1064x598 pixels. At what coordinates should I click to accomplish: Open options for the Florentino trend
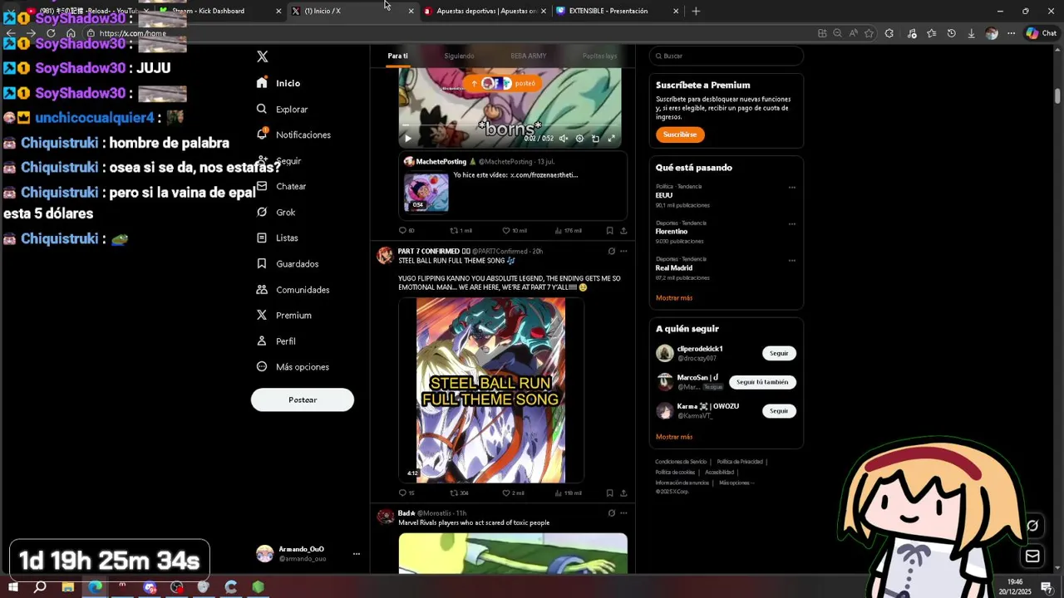tap(791, 223)
